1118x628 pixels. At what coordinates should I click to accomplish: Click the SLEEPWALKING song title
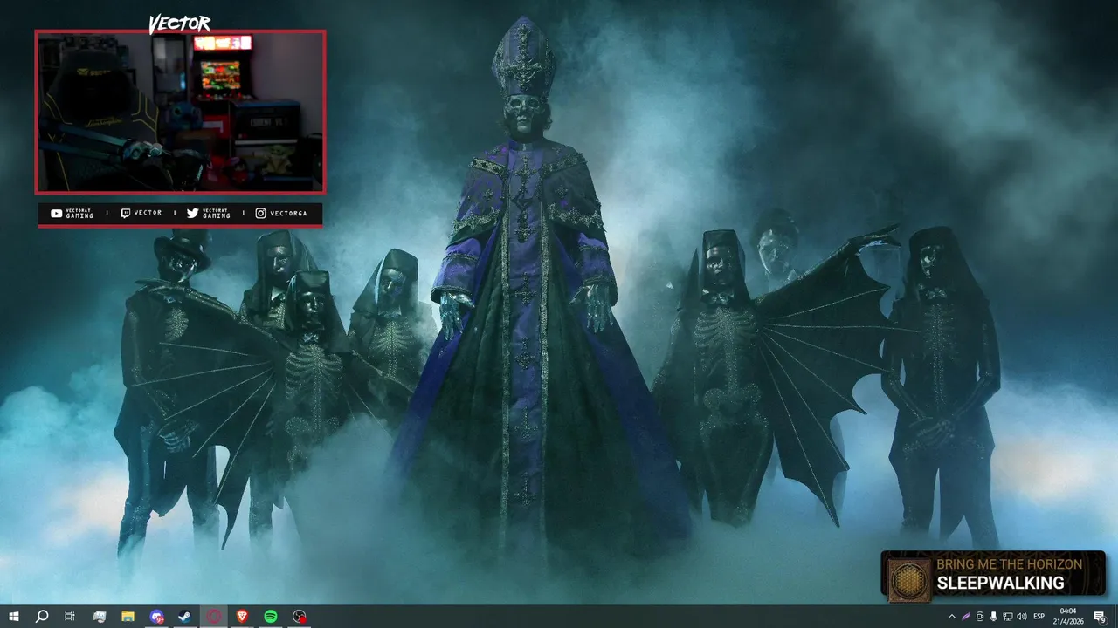coord(1000,584)
